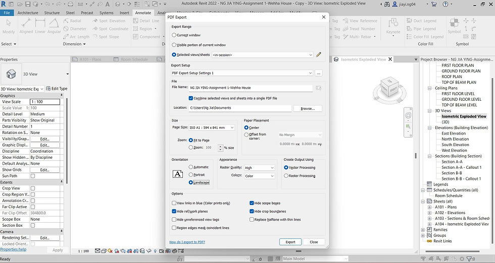Click the Symbol tool in ribbon
Viewport: 495px width, 263px height.
coord(454,26)
